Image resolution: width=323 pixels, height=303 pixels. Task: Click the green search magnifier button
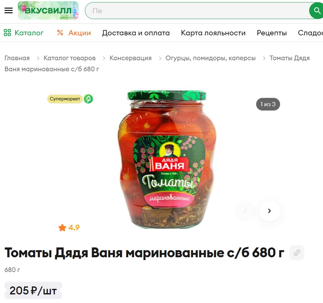[x=317, y=10]
